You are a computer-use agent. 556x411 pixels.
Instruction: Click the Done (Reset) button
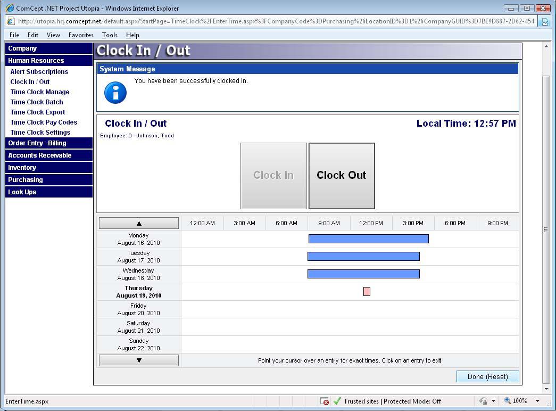(x=487, y=376)
